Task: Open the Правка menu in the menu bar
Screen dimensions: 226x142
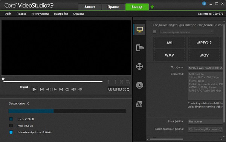Action: point(21,14)
